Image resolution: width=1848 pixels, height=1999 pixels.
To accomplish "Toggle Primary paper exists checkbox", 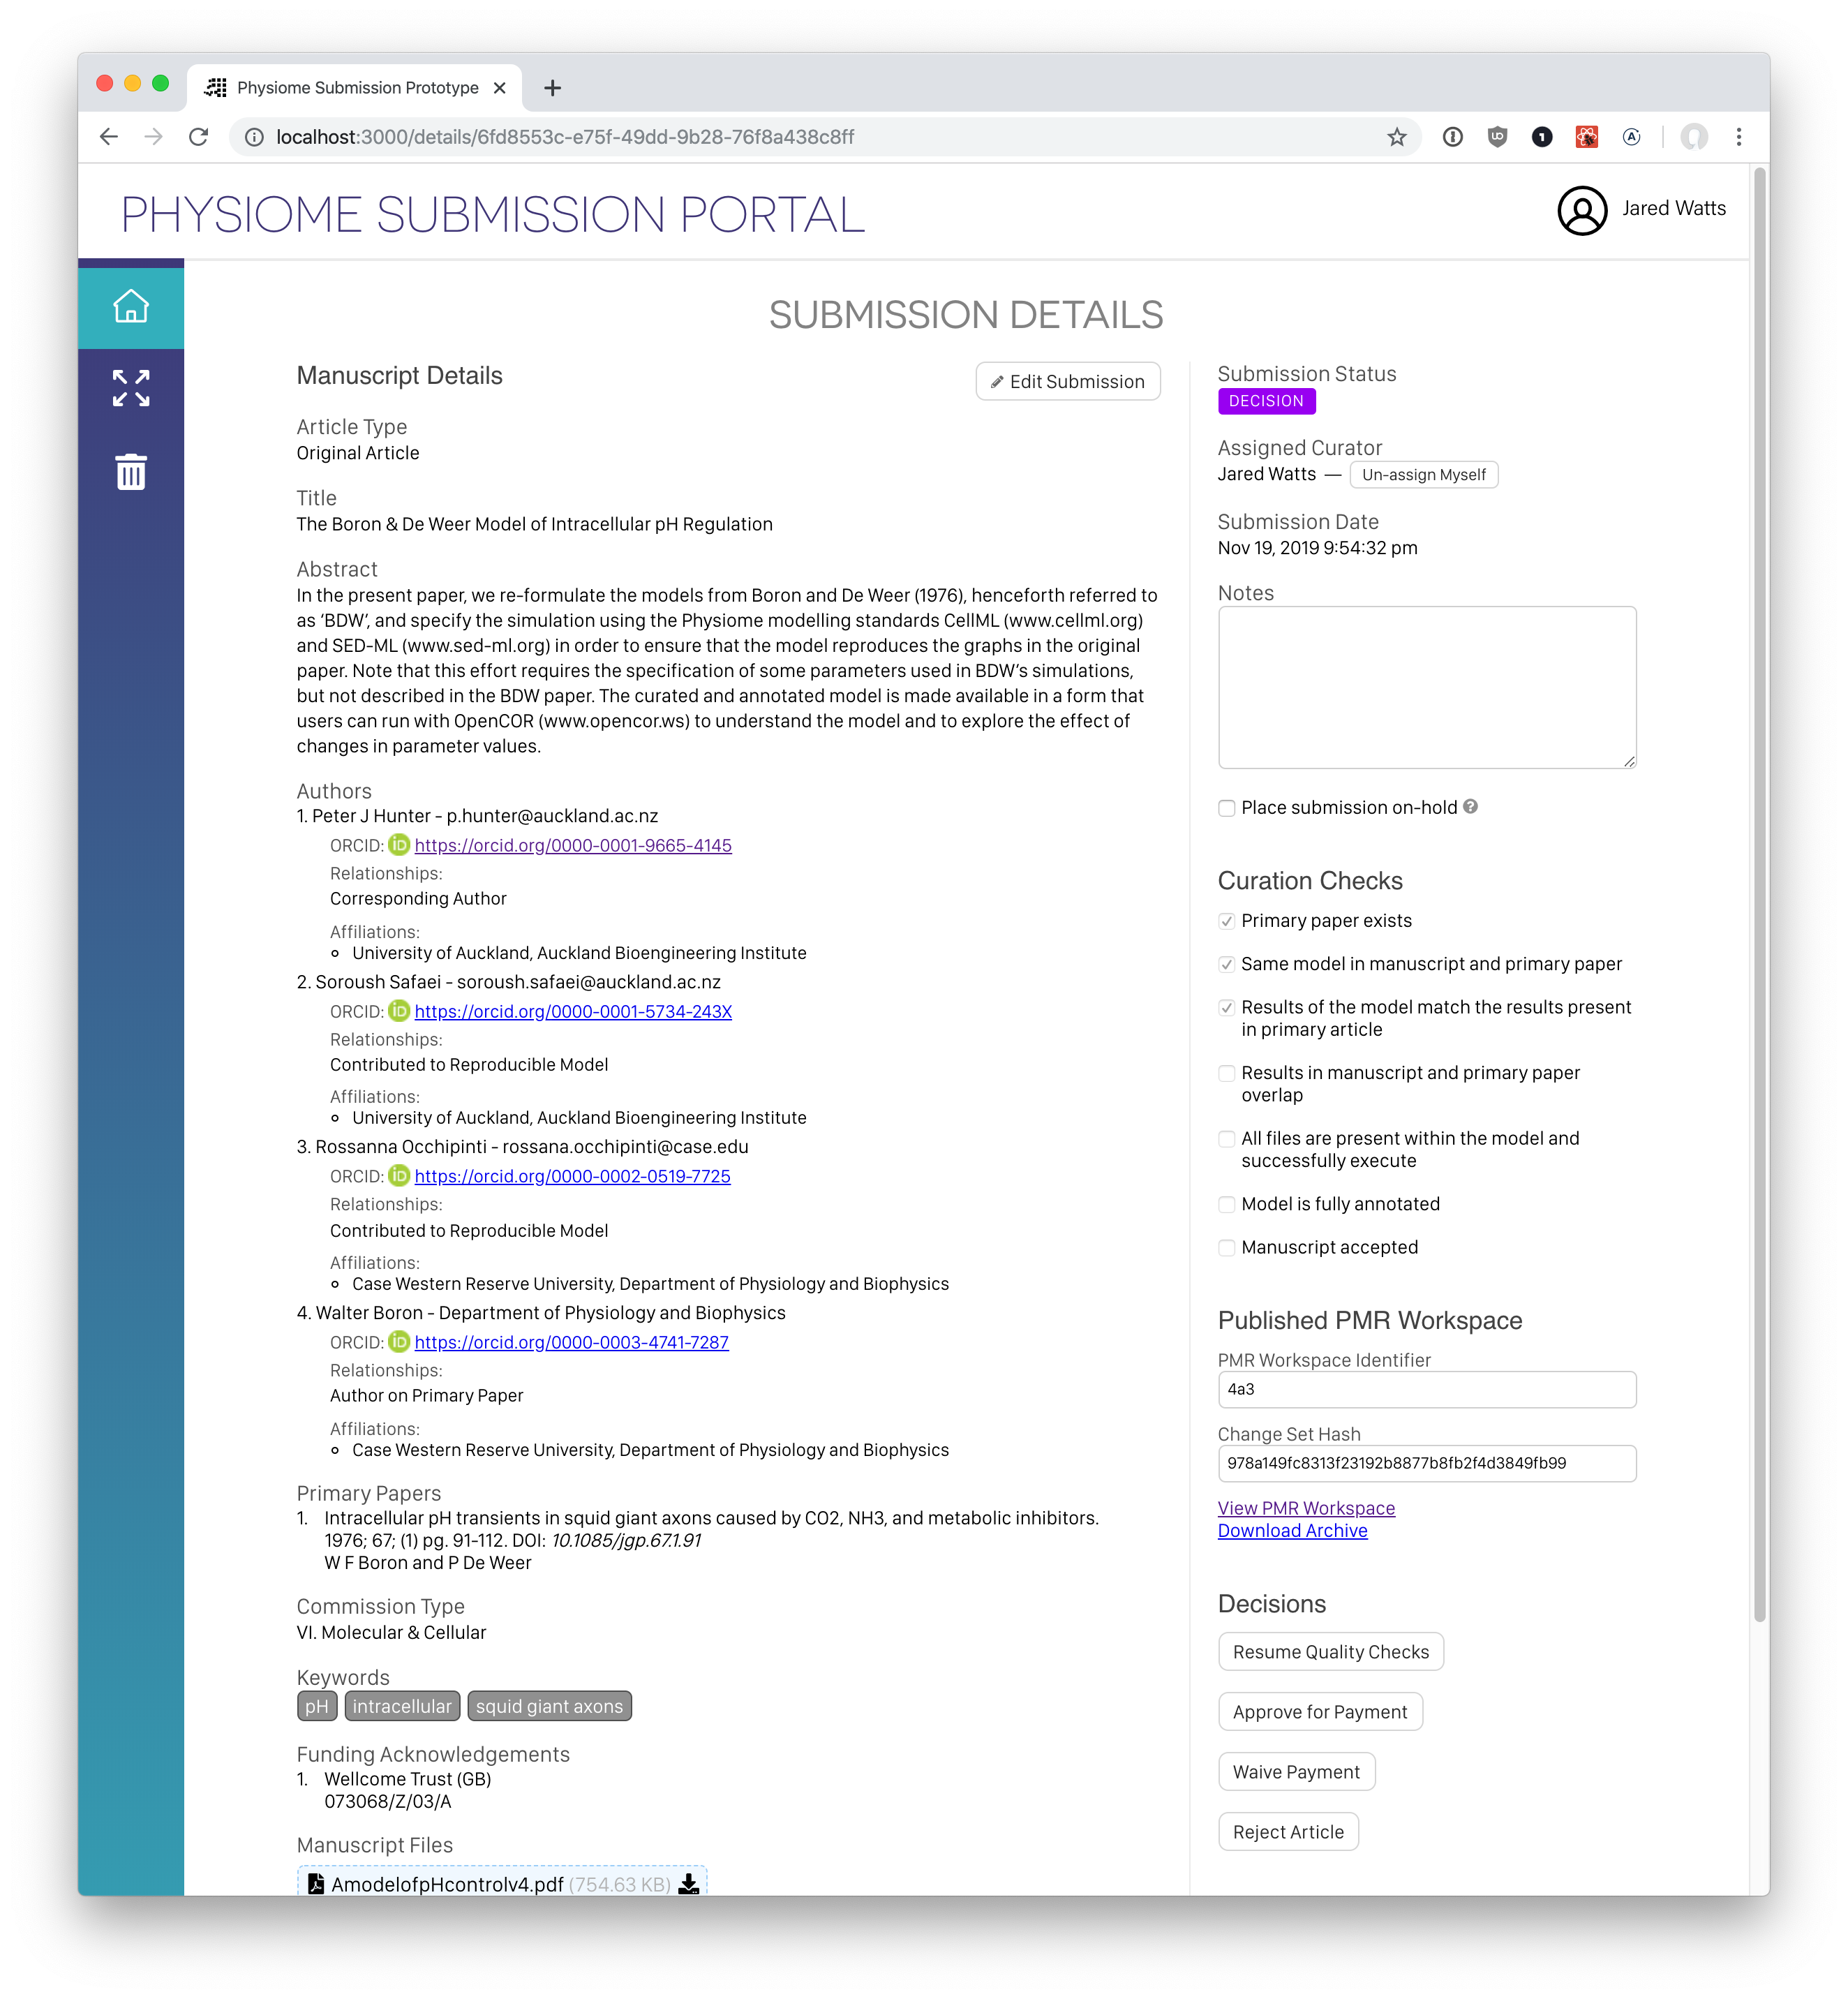I will coord(1226,921).
